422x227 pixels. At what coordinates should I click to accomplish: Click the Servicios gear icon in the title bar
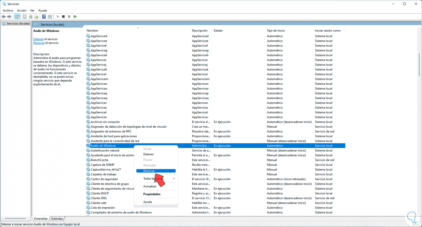click(x=4, y=4)
